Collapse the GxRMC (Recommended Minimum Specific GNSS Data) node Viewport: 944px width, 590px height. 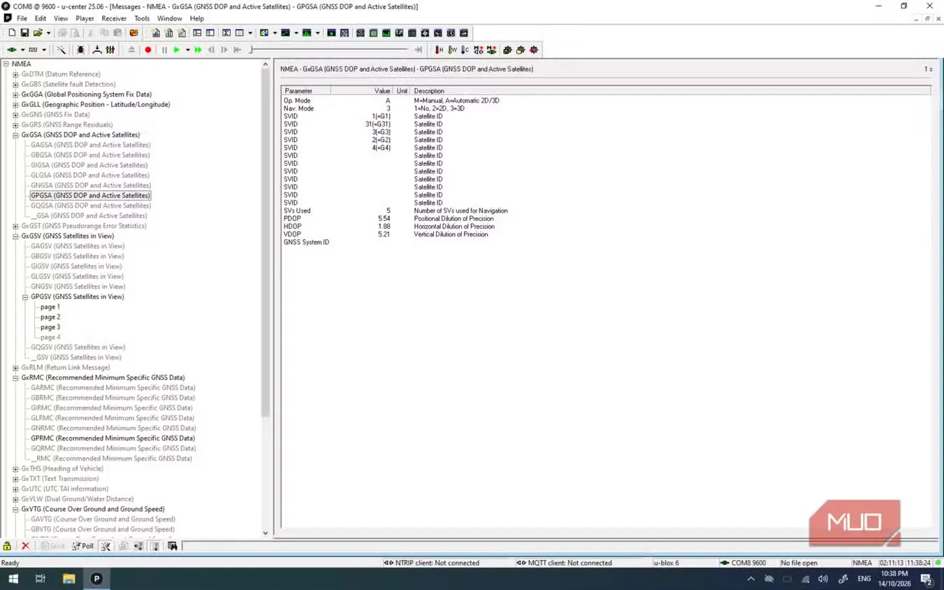pos(15,377)
